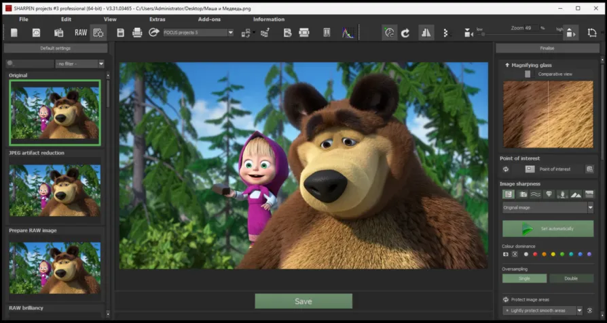Viewport: 607px width, 323px height.
Task: Open the Information menu
Action: 269,19
